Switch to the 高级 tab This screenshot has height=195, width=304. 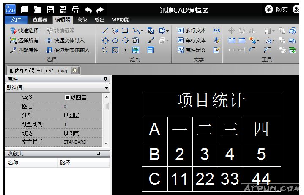(x=82, y=20)
